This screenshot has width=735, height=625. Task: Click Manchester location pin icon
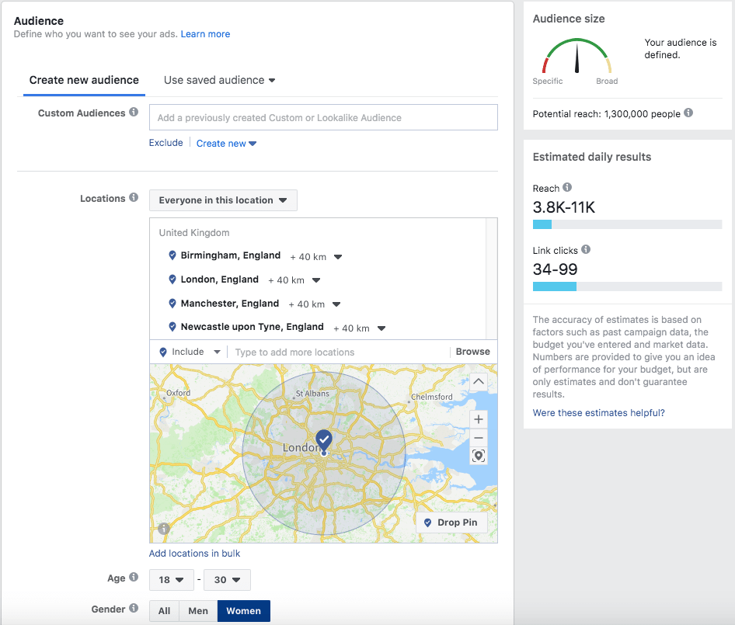click(x=172, y=303)
